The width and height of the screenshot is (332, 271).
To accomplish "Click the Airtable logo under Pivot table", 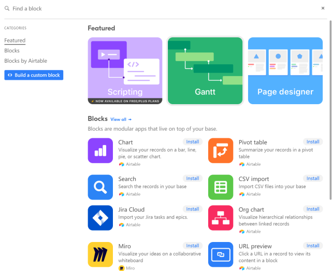I will [241, 164].
